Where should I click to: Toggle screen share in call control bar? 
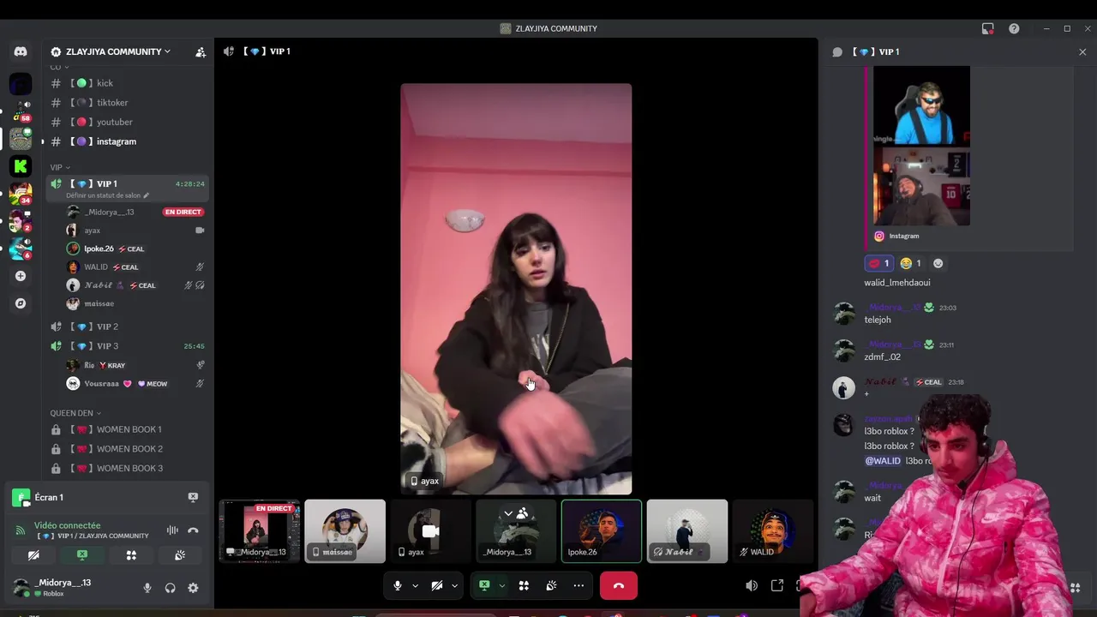pyautogui.click(x=484, y=585)
